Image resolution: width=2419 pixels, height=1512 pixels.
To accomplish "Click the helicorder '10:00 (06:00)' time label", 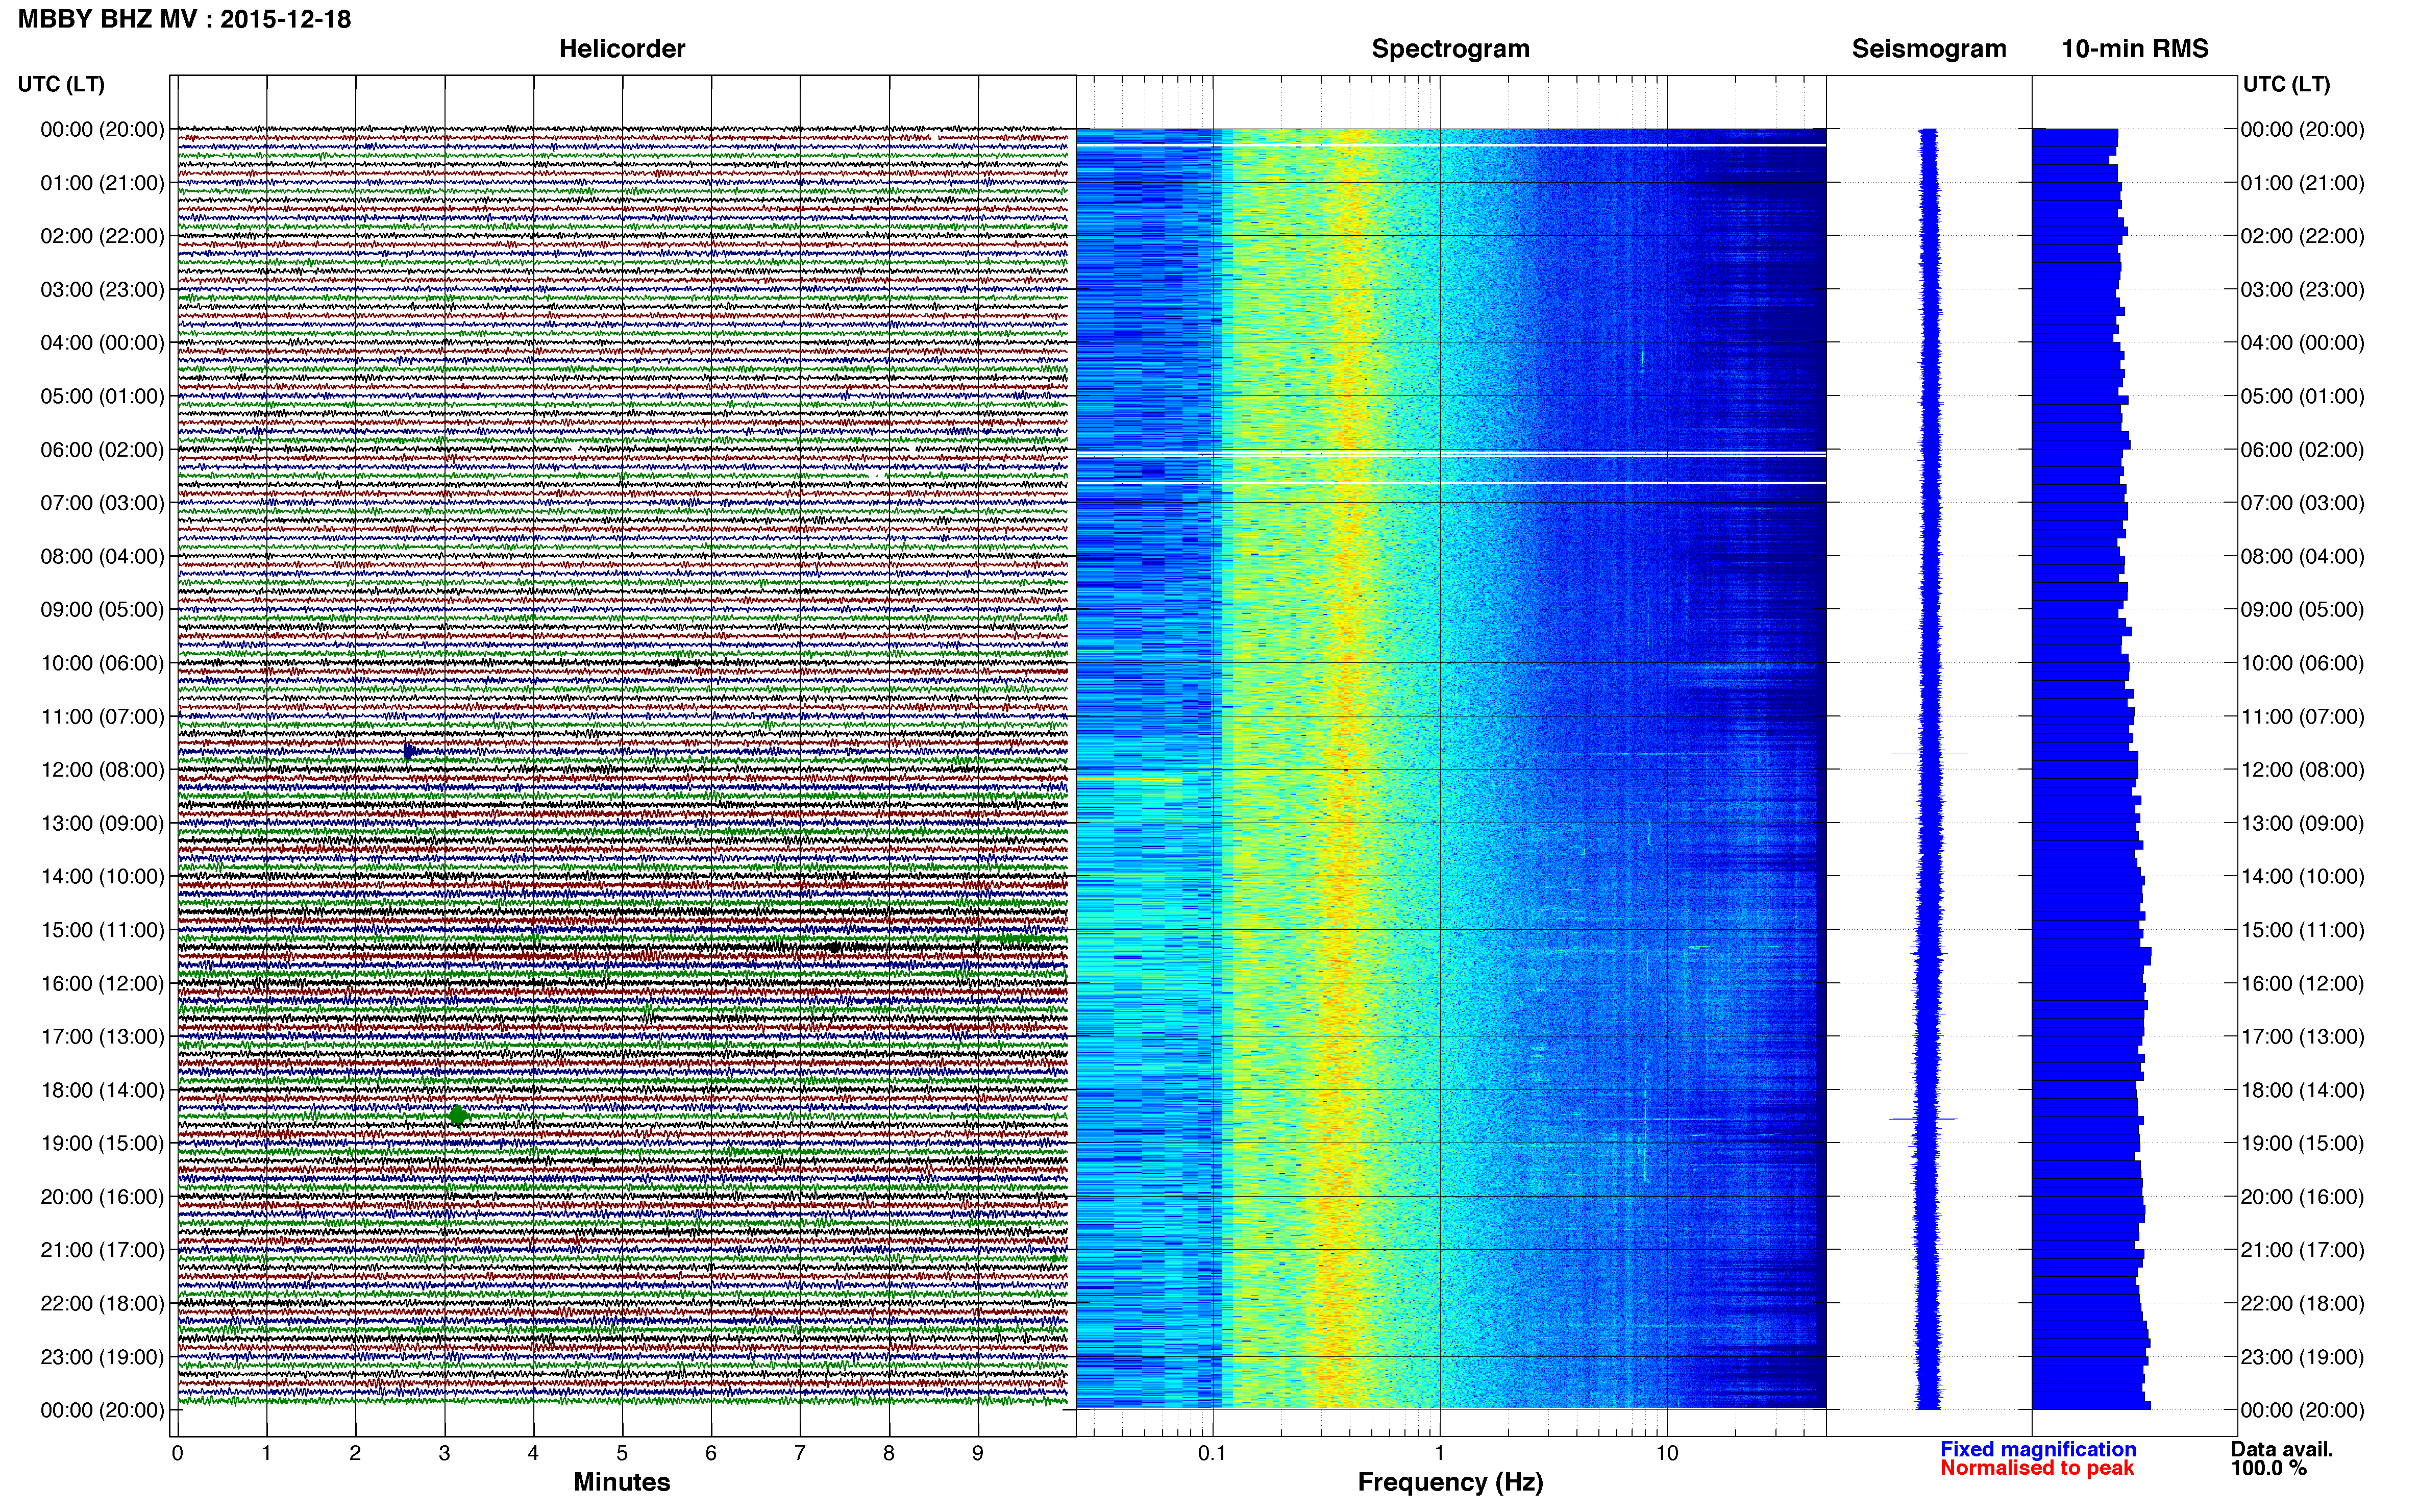I will [102, 663].
